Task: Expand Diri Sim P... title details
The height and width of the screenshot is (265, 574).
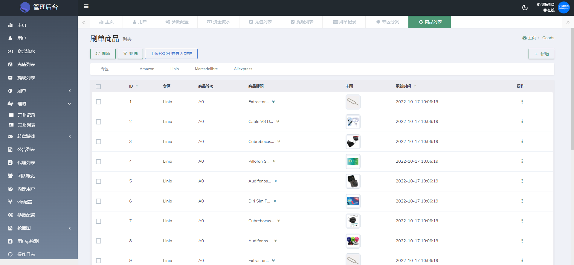Action: click(275, 201)
